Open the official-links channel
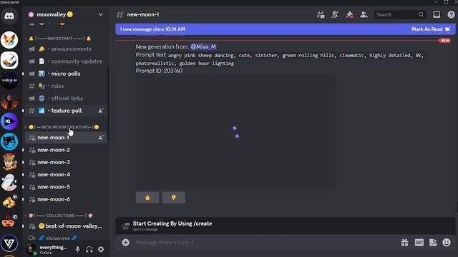 (x=66, y=99)
